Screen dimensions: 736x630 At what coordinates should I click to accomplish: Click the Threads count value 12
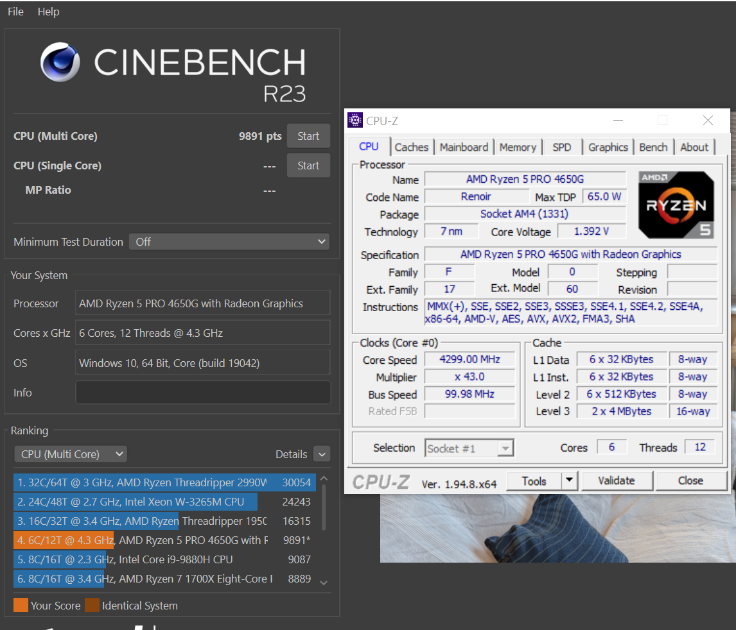[700, 447]
